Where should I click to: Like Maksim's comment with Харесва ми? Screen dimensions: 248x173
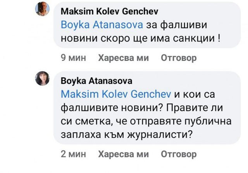point(123,58)
